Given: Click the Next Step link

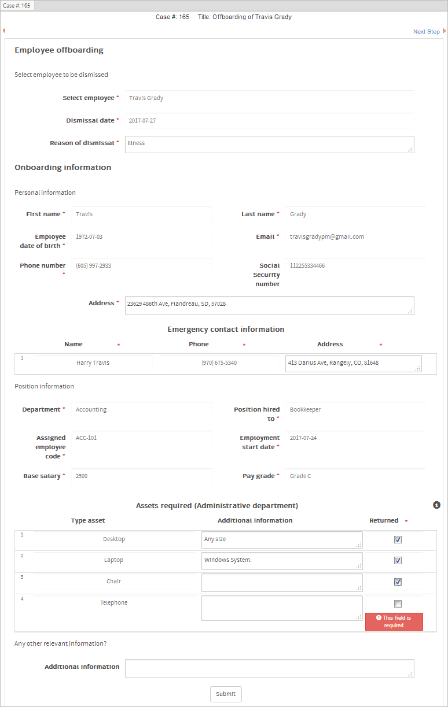Looking at the screenshot, I should click(x=426, y=32).
